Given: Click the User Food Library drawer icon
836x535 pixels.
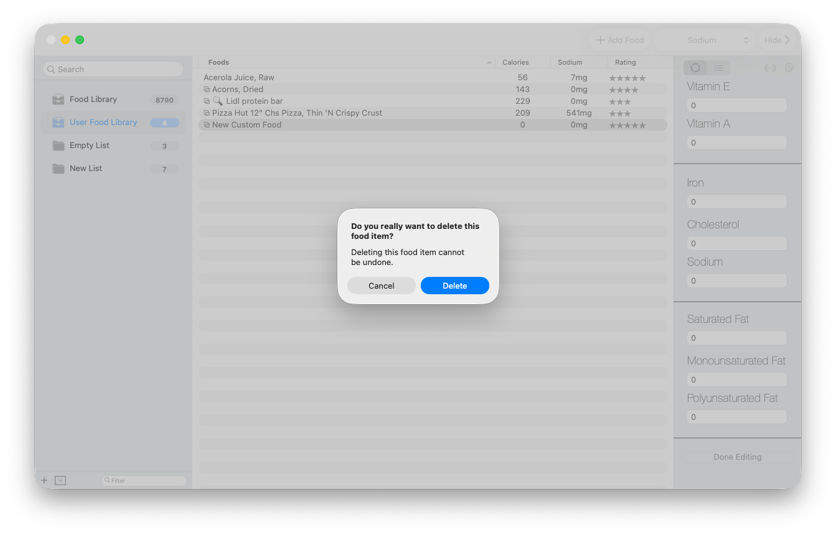Looking at the screenshot, I should (x=59, y=123).
